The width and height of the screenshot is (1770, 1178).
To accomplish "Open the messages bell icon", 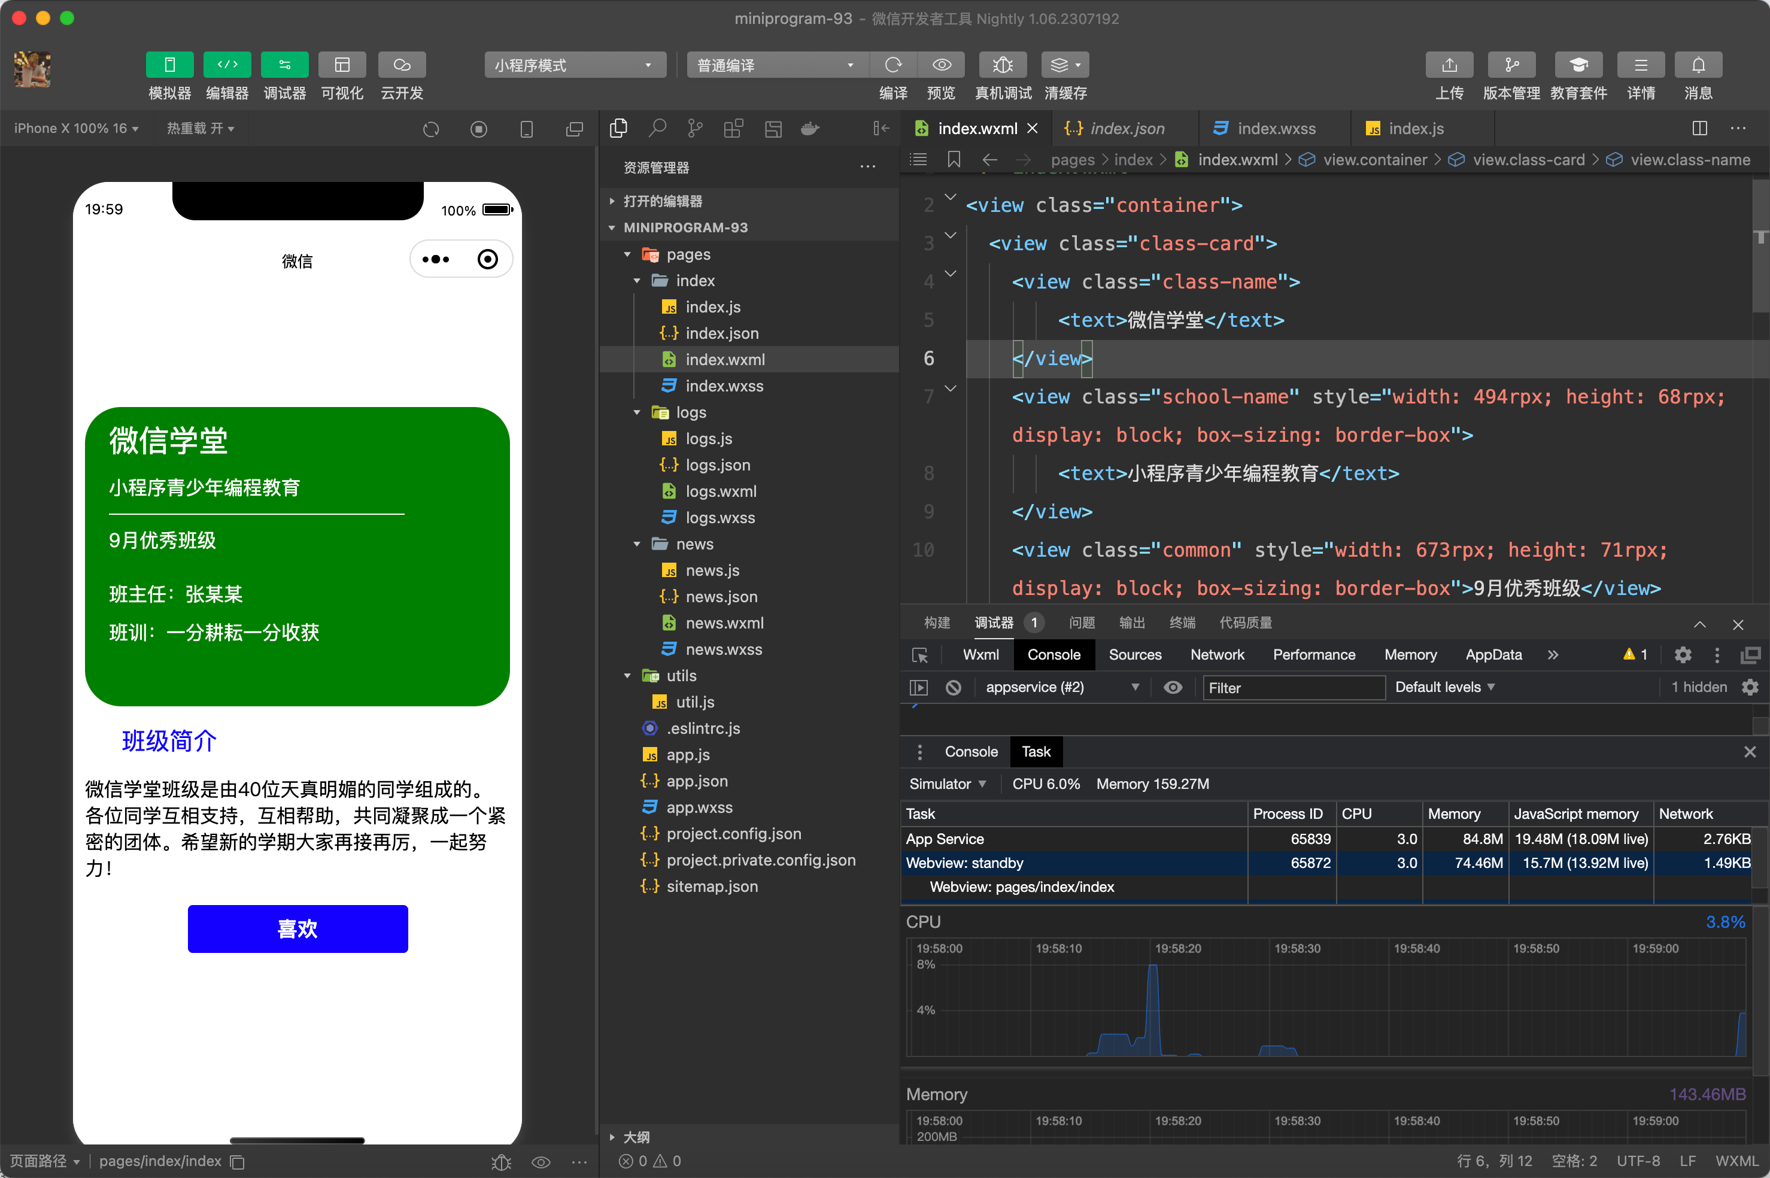I will pyautogui.click(x=1698, y=65).
